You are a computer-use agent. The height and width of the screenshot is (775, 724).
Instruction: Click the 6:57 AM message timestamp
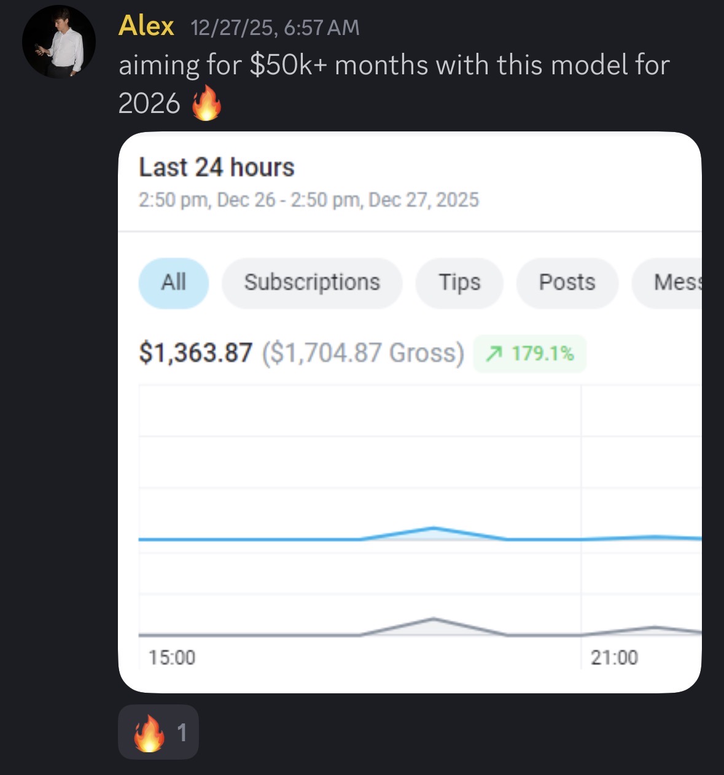pyautogui.click(x=275, y=28)
